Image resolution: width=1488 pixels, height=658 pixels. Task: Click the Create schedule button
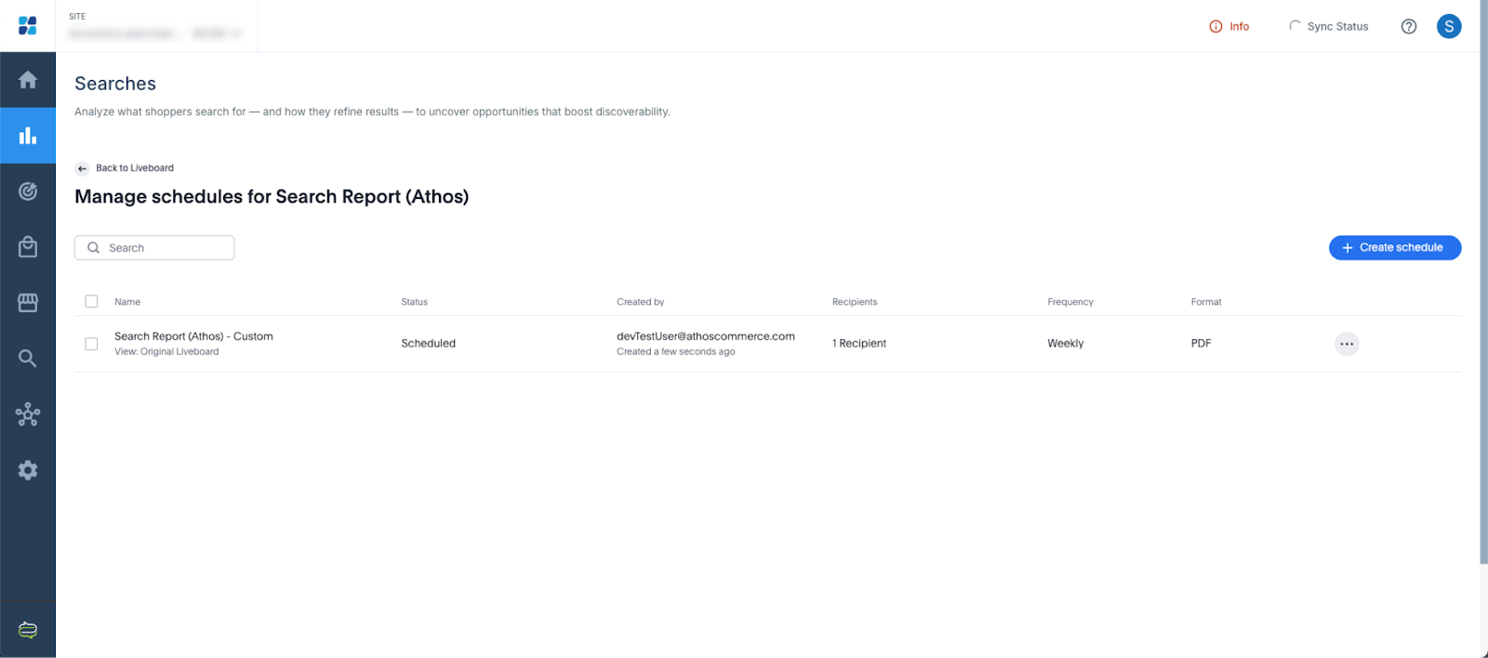click(1394, 248)
